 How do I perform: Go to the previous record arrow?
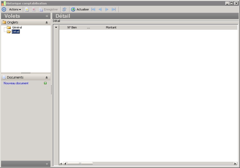(x=100, y=9)
